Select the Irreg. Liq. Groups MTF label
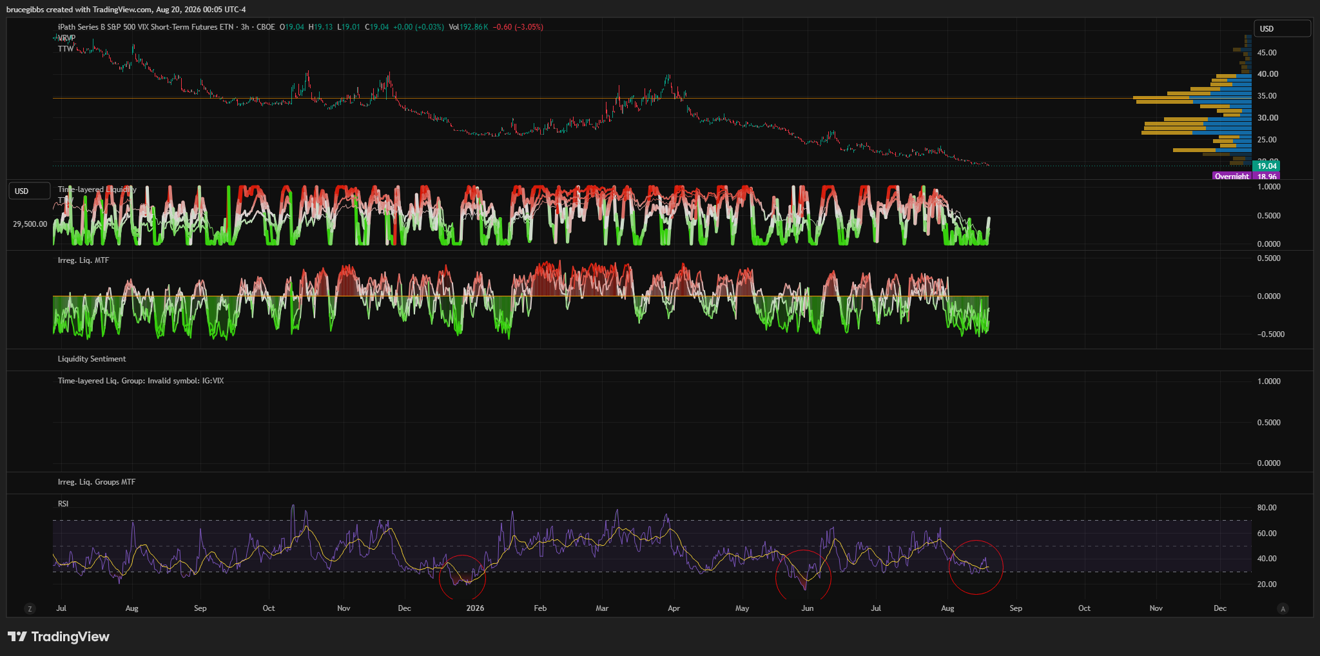Viewport: 1320px width, 656px height. tap(97, 482)
